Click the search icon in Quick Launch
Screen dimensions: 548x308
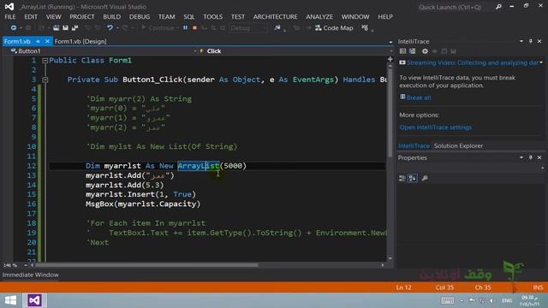[498, 7]
